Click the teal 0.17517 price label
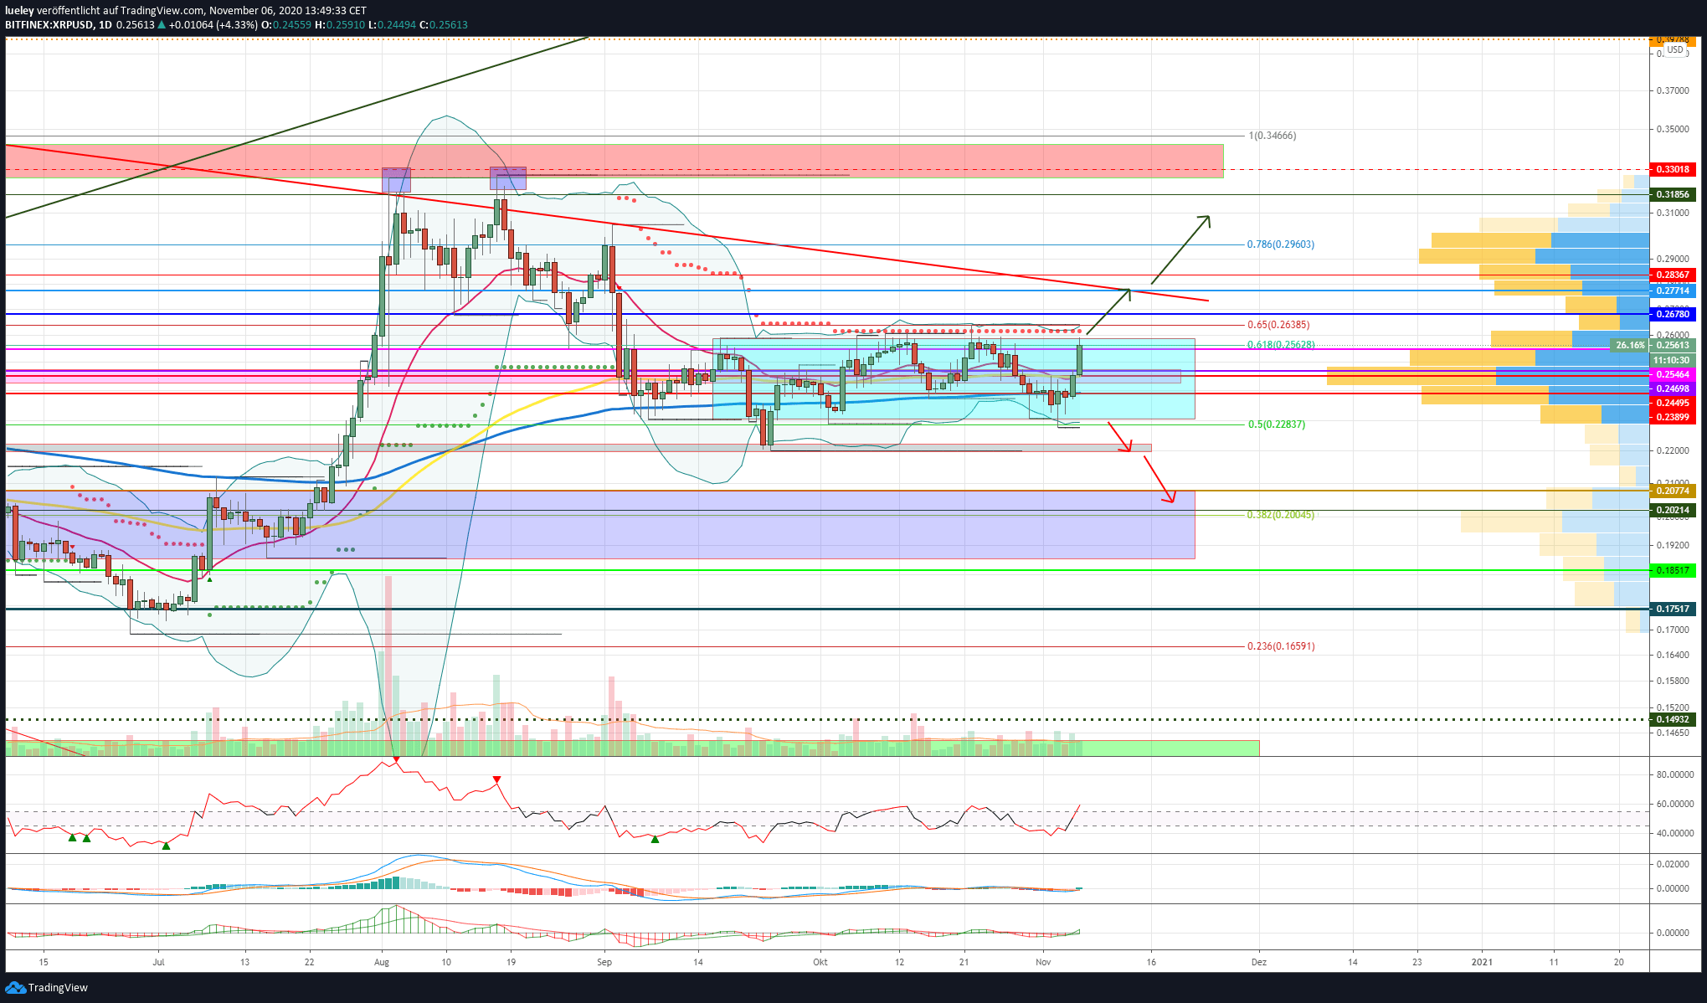The image size is (1707, 1003). point(1673,609)
